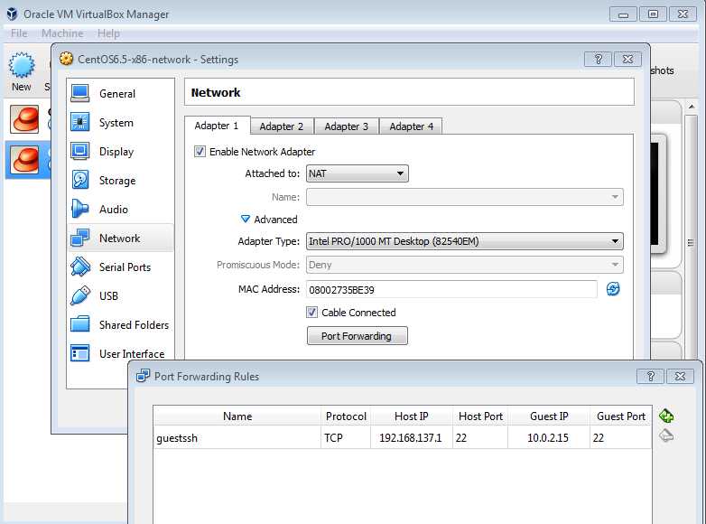Click the Name column header
706x524 pixels.
[237, 416]
